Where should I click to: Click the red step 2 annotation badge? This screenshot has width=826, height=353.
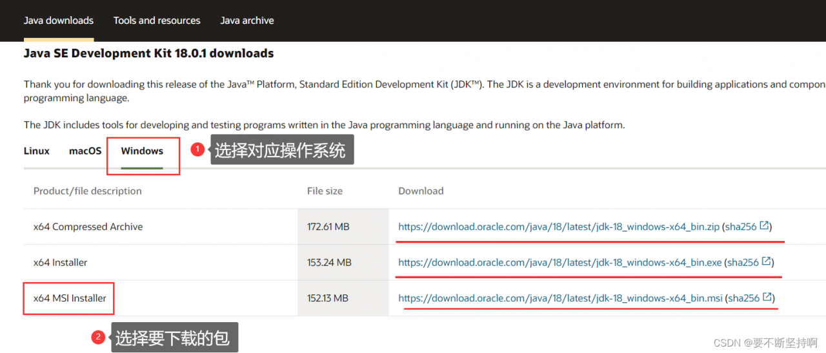98,337
